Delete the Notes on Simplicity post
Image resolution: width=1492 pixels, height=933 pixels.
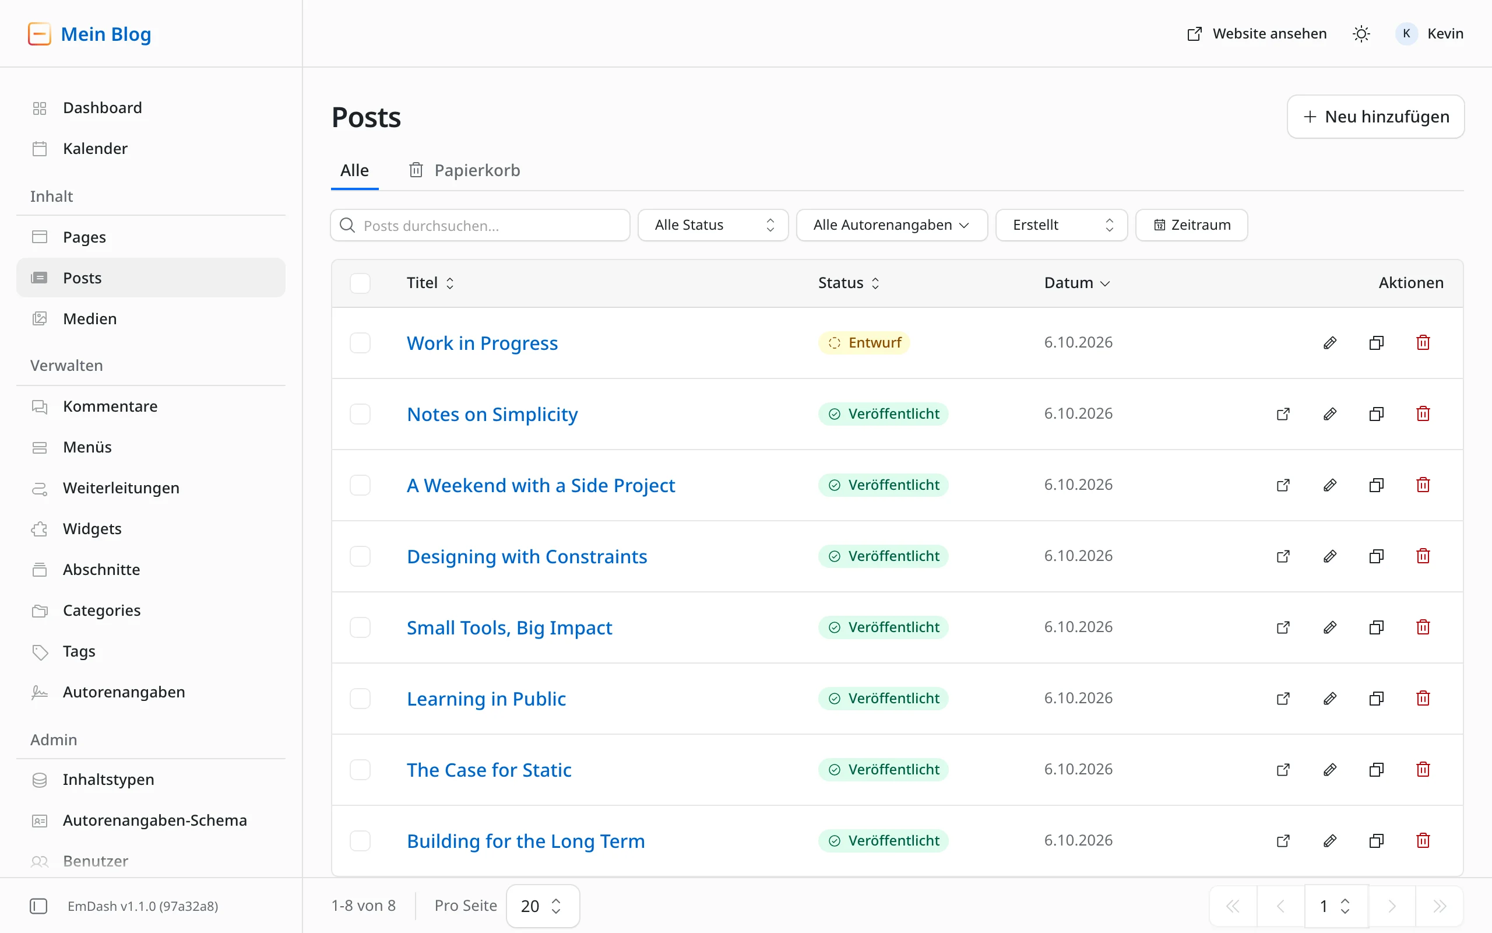point(1423,413)
